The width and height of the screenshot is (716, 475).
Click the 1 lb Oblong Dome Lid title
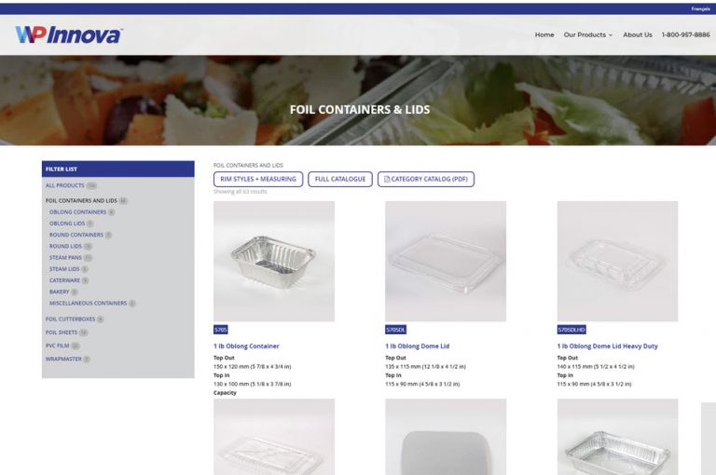418,346
